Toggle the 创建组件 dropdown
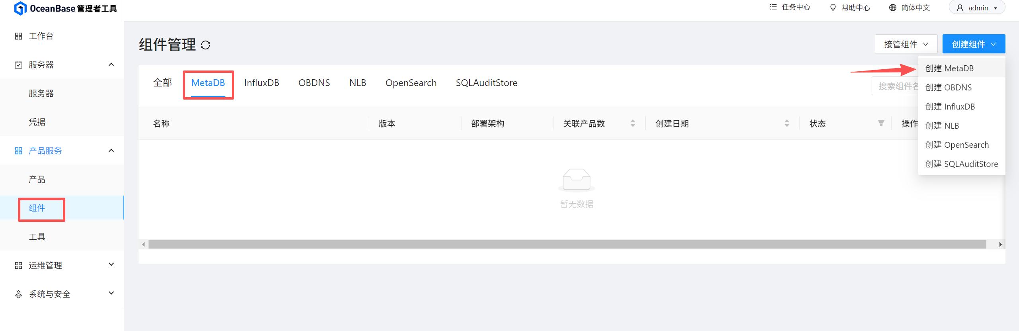This screenshot has height=331, width=1019. pos(974,44)
